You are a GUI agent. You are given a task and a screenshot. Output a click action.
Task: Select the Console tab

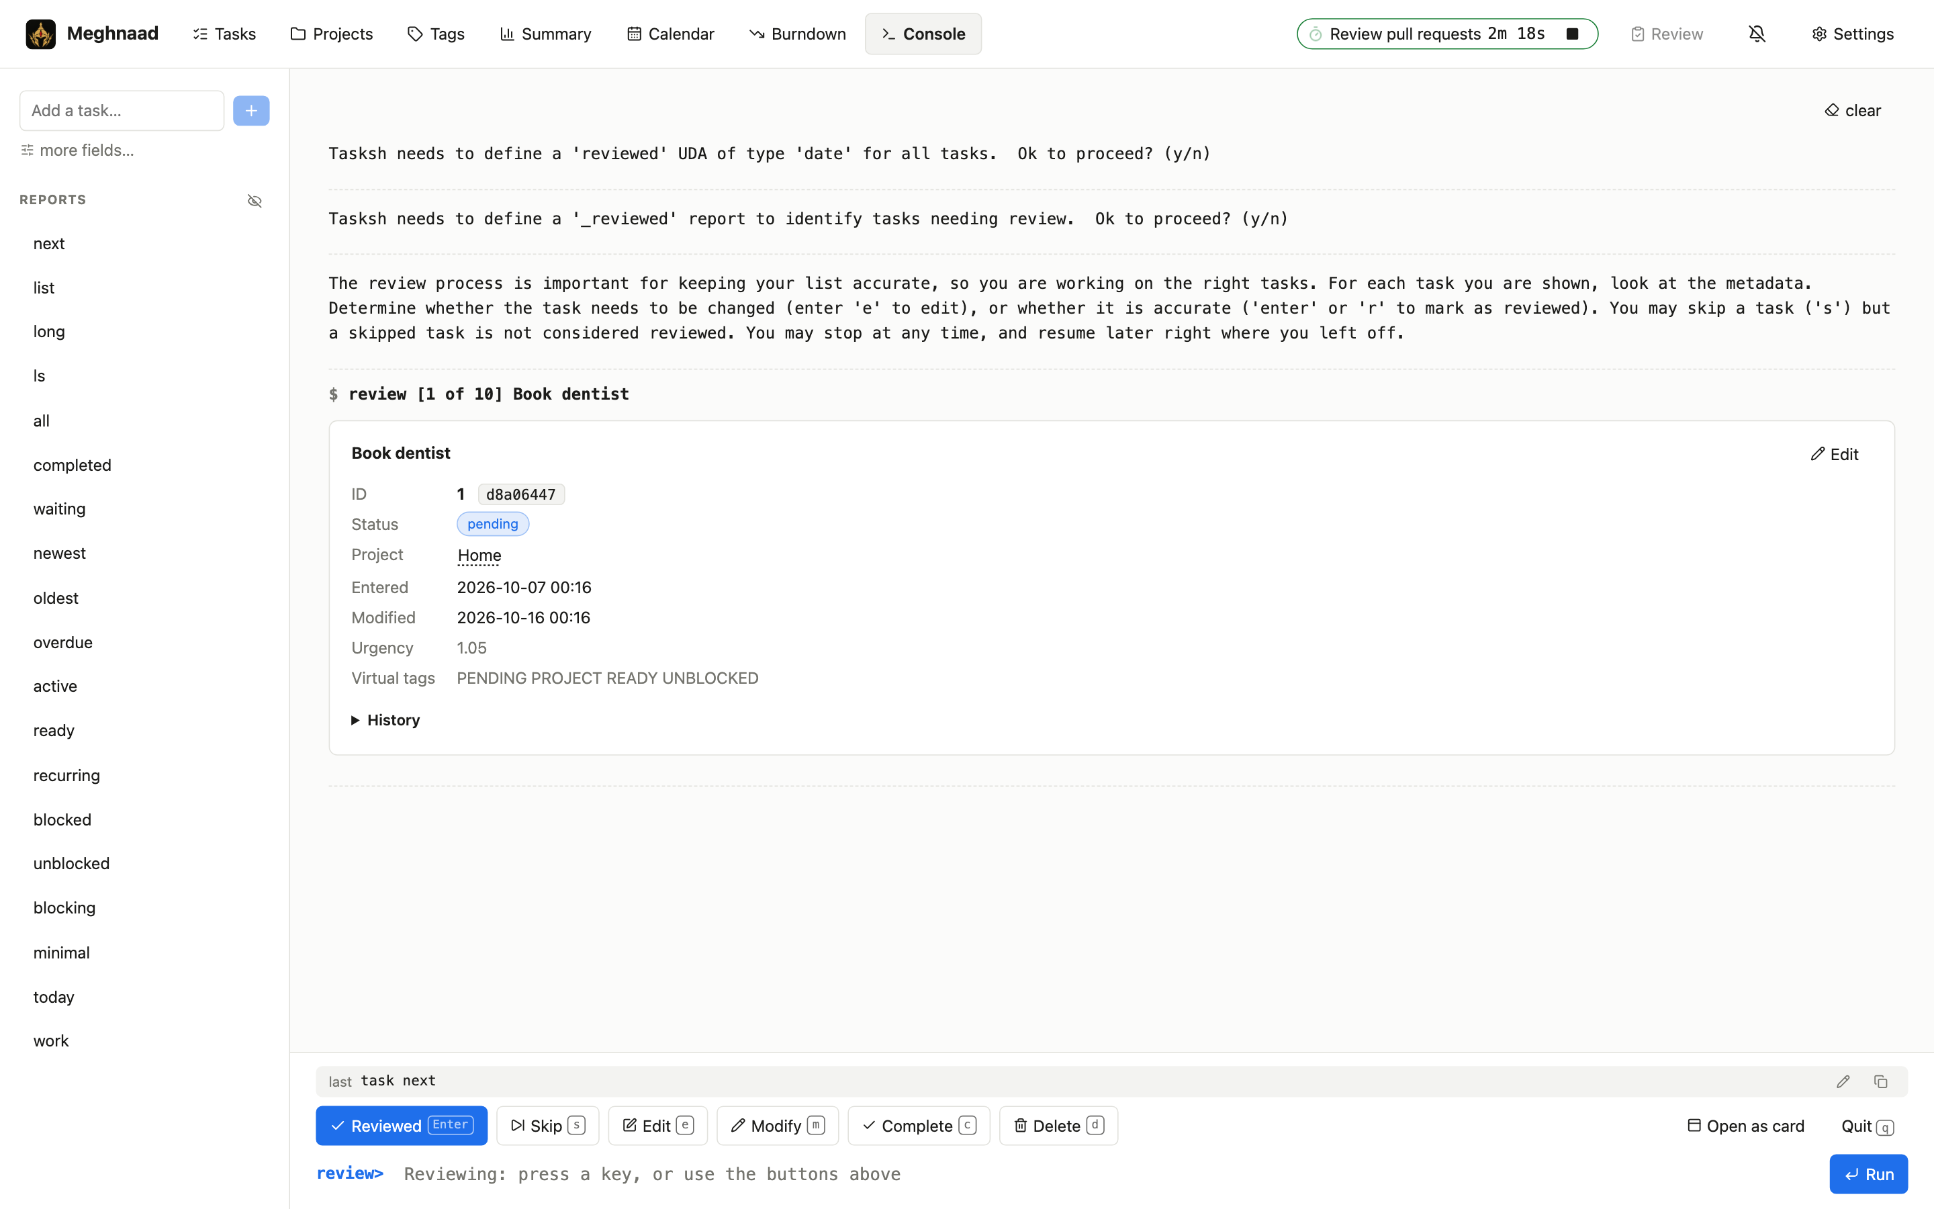coord(923,34)
